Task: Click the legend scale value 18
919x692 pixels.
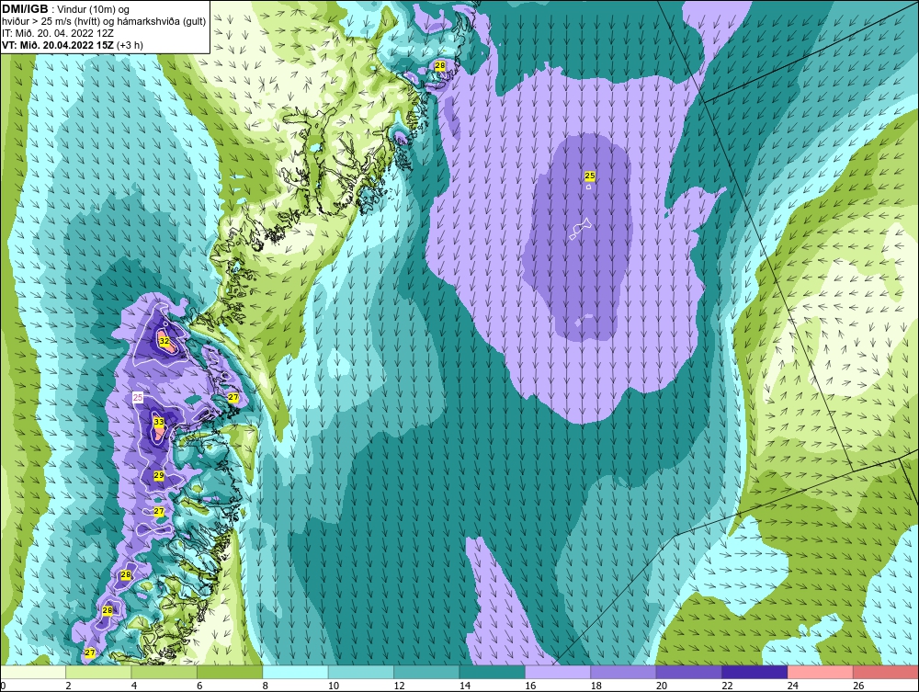Action: [x=596, y=686]
